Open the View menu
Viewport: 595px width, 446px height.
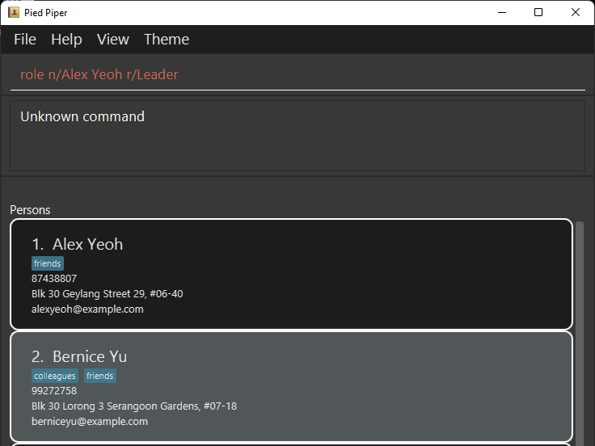[x=113, y=40]
